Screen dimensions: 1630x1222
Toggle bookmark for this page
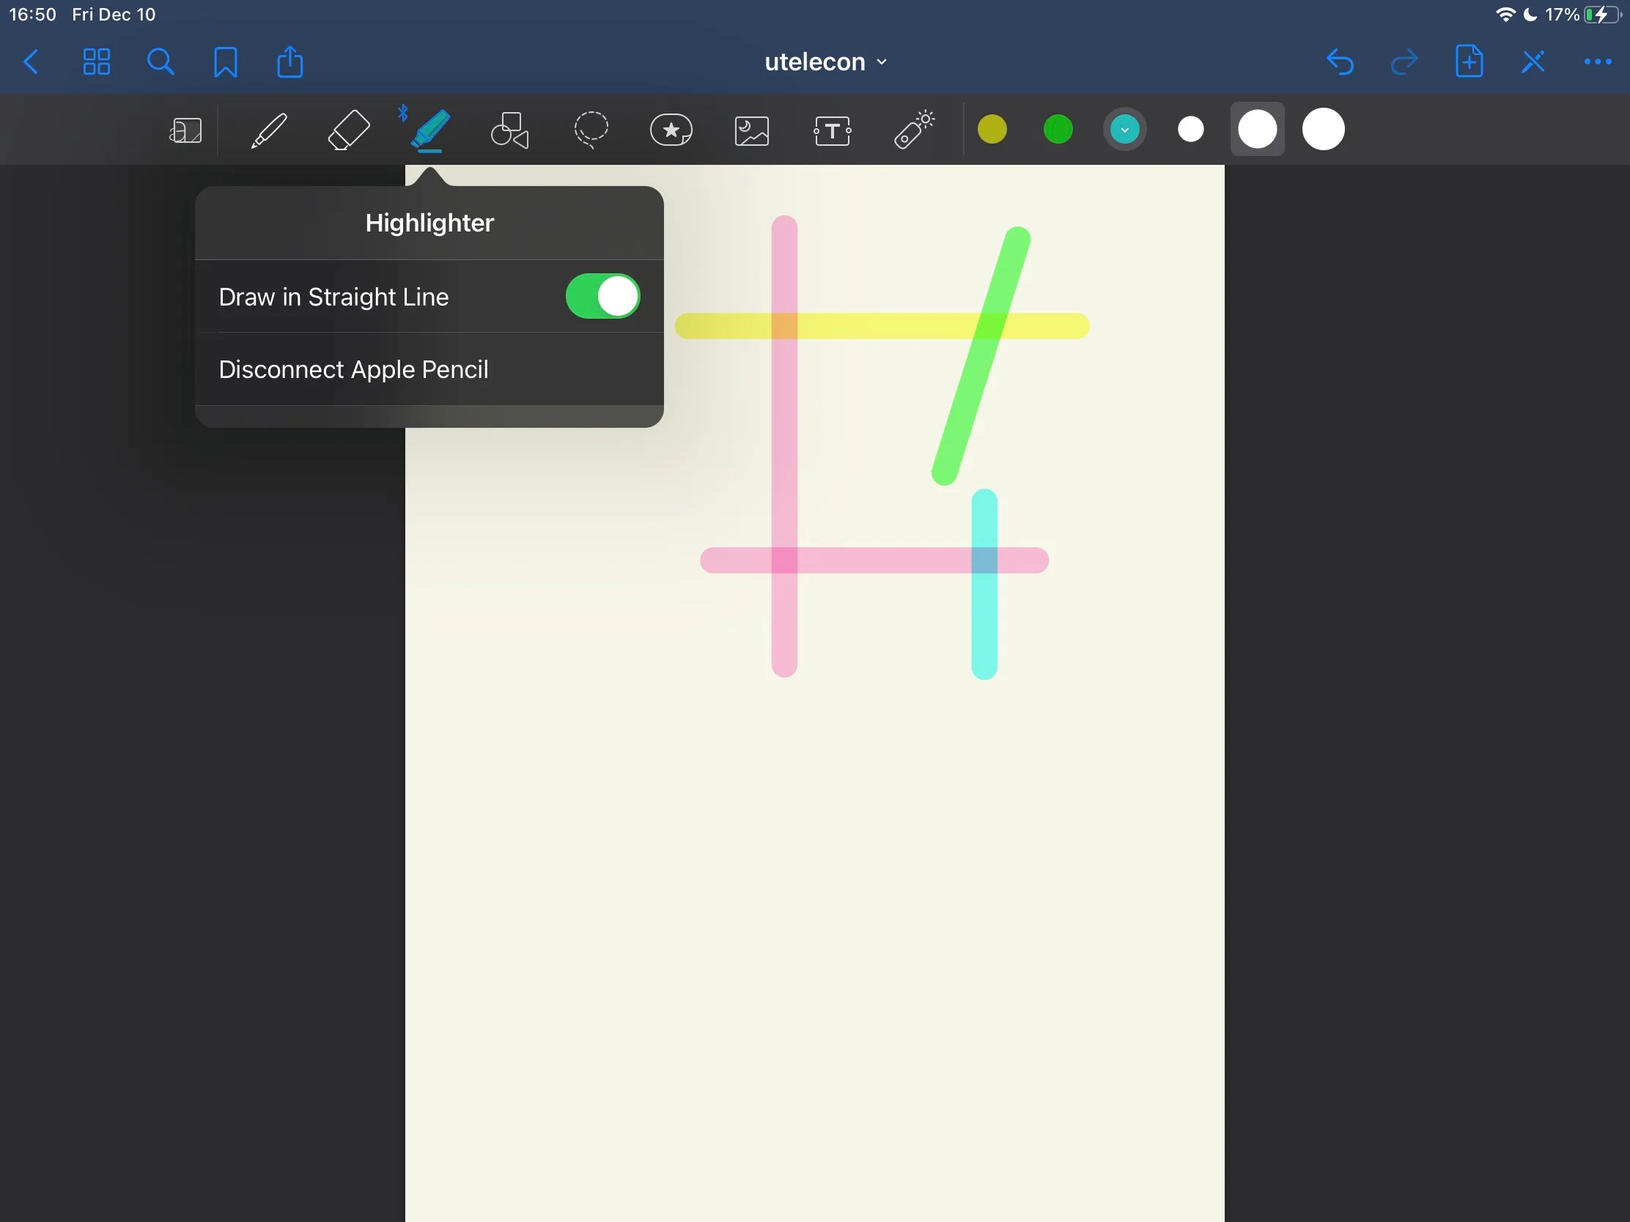226,62
